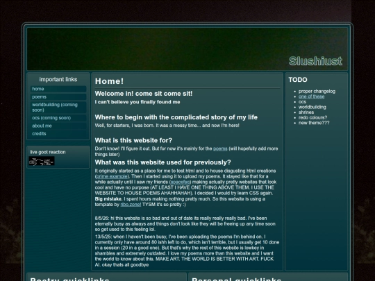Click the 'important links' heading
The width and height of the screenshot is (375, 281).
pos(58,79)
